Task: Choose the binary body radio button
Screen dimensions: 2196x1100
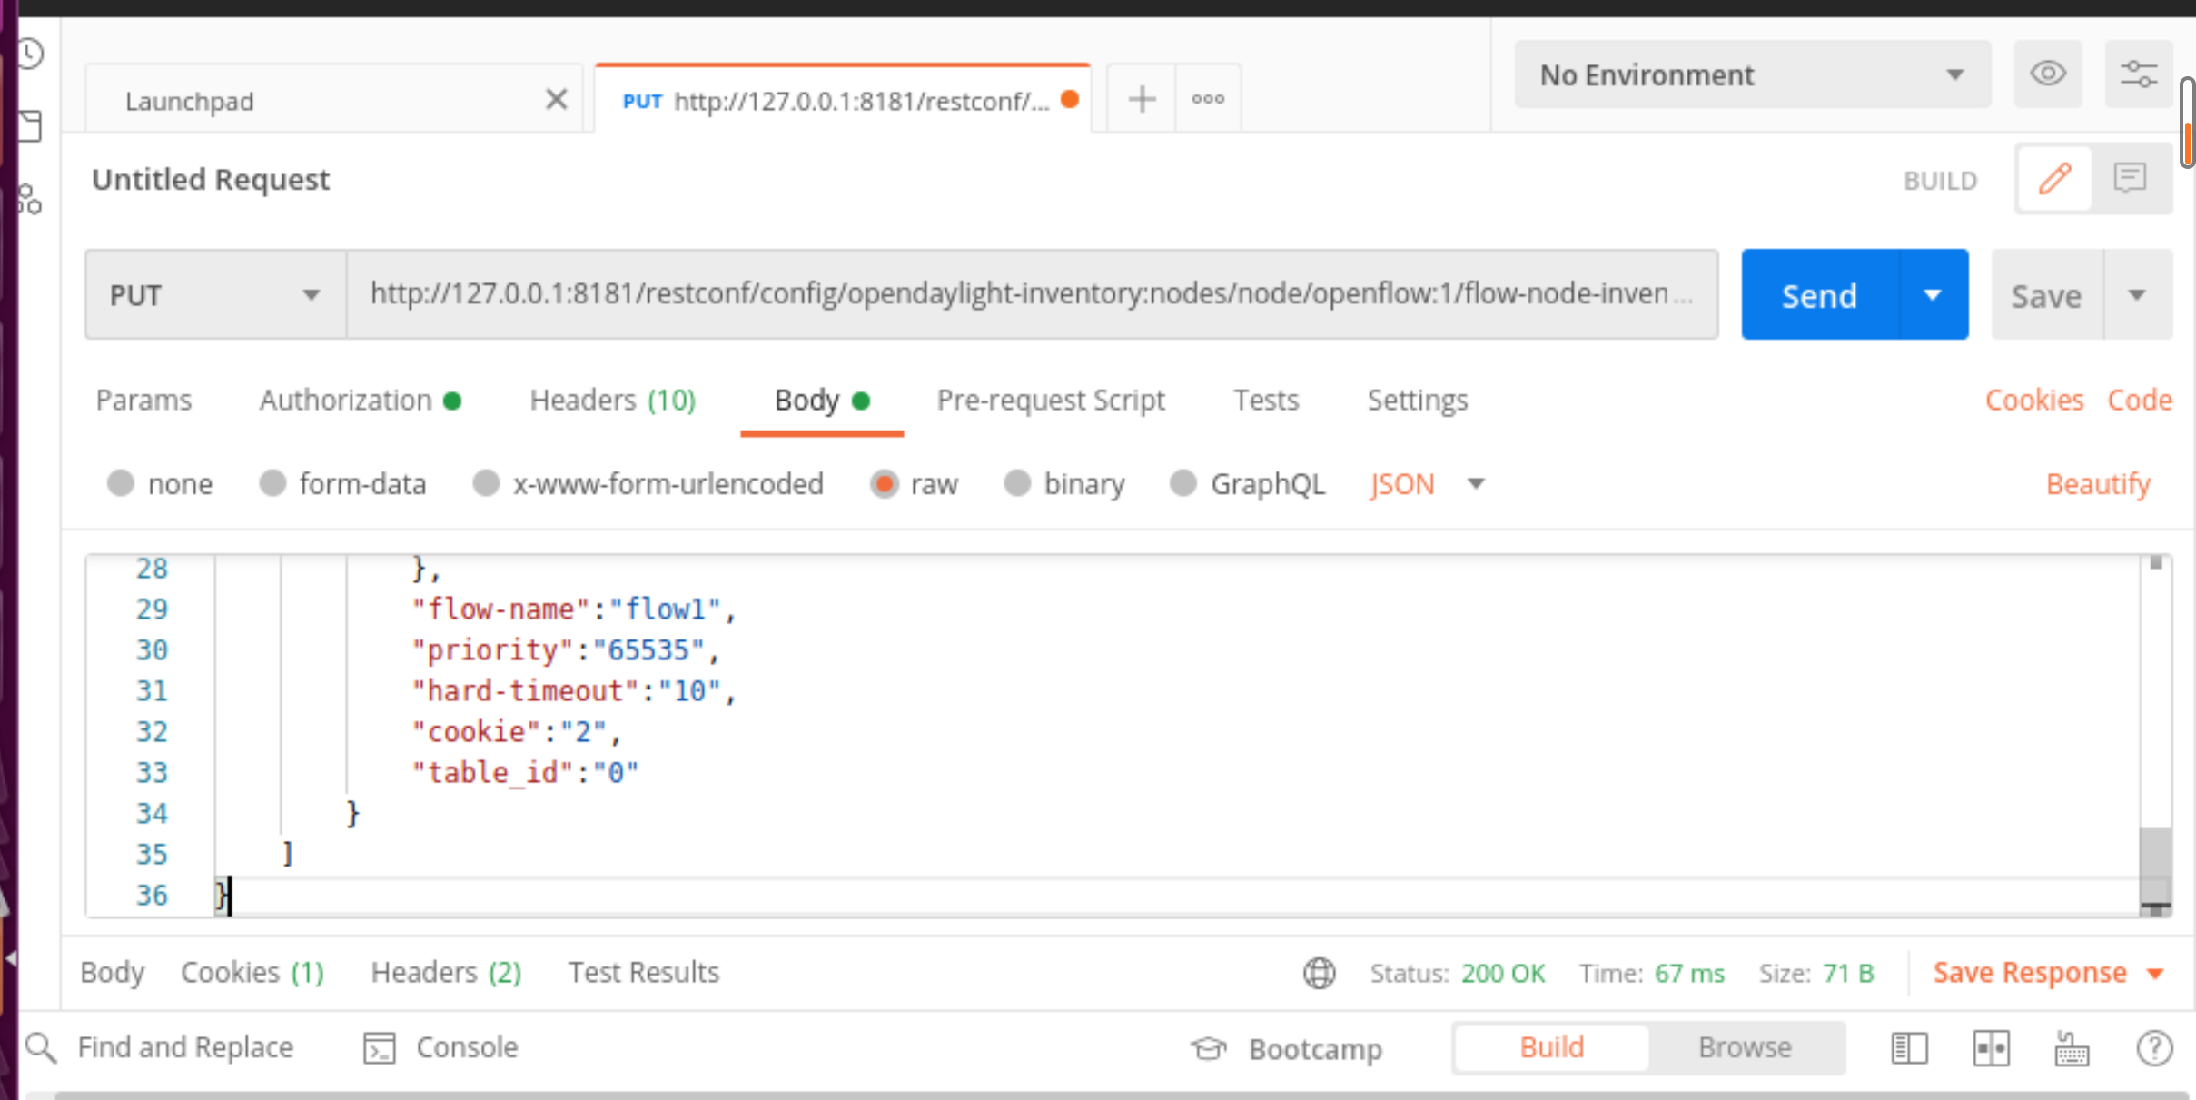Action: [1017, 483]
